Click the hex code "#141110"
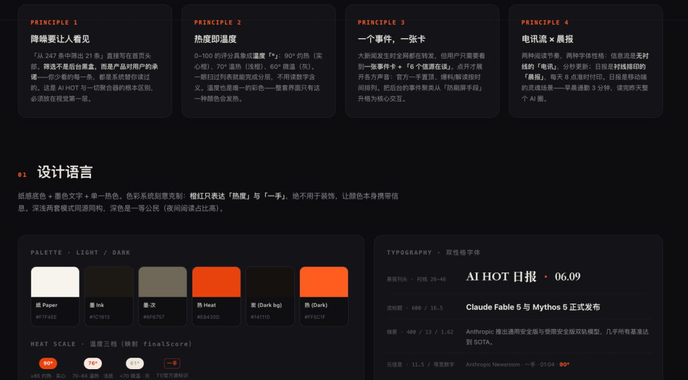The image size is (688, 380). [x=260, y=317]
